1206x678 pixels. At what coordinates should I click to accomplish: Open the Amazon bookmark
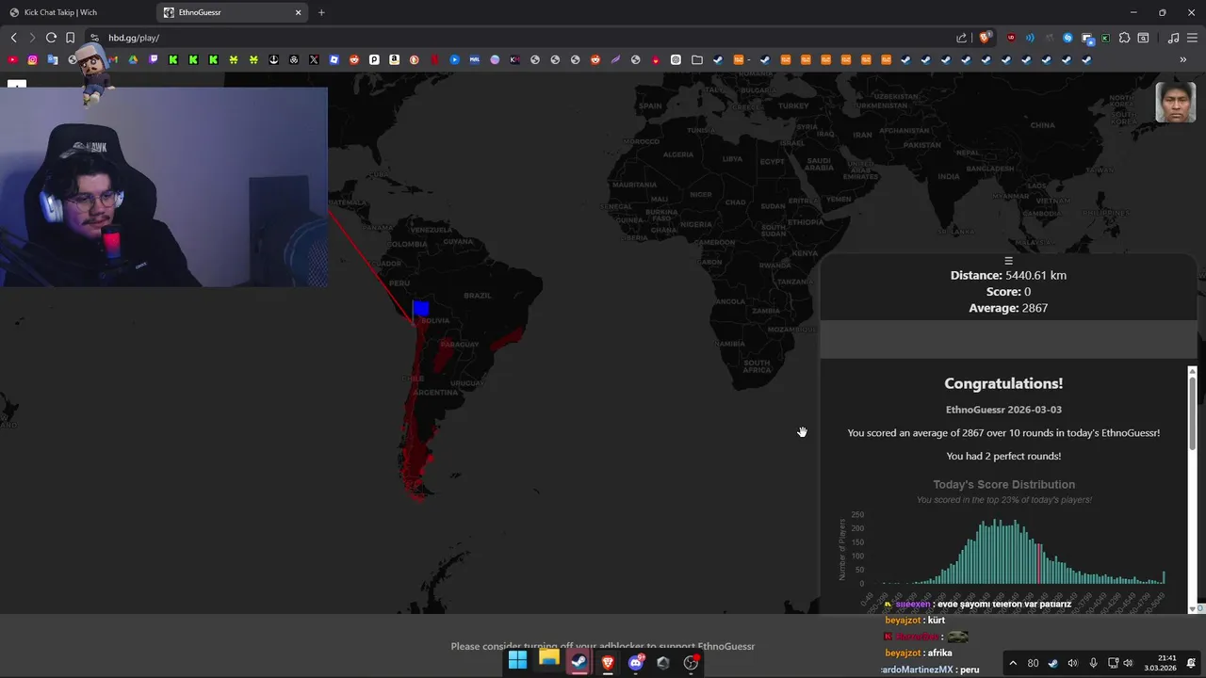[395, 59]
